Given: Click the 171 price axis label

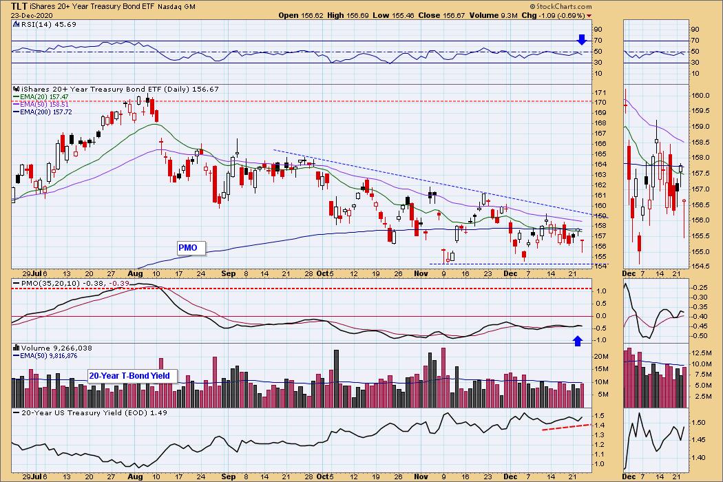Looking at the screenshot, I should pyautogui.click(x=600, y=93).
